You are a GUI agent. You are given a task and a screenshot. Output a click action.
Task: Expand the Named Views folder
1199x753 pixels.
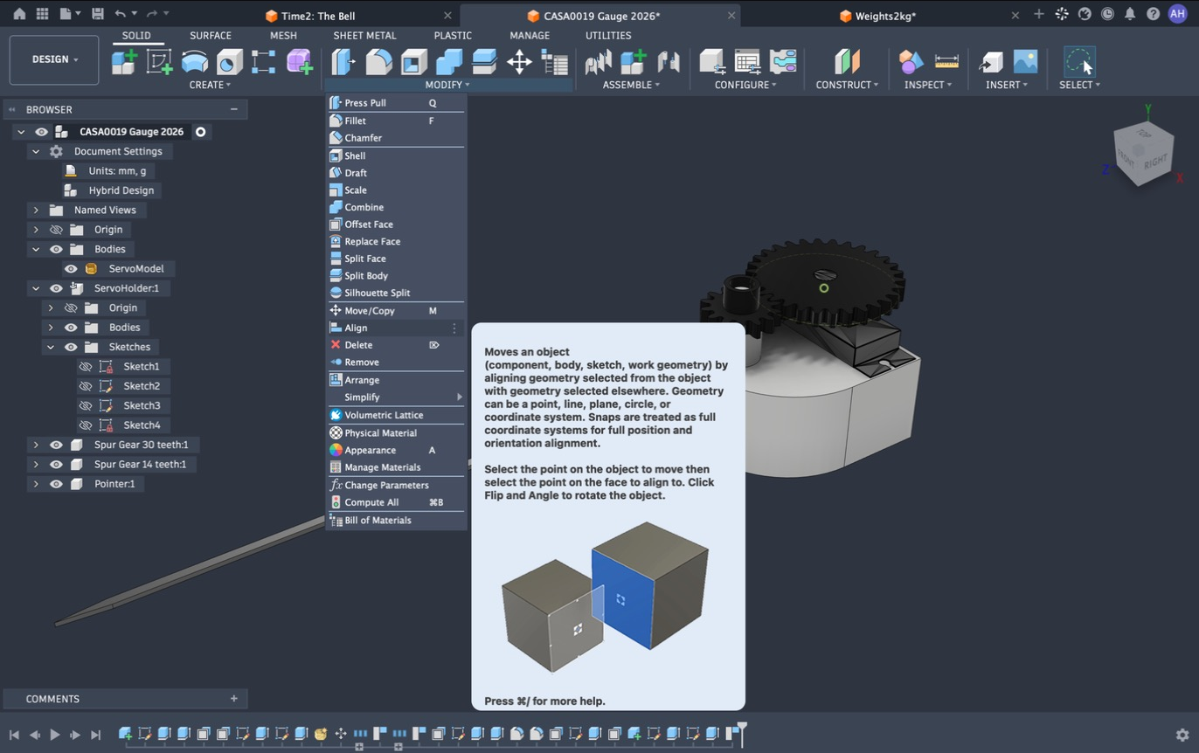tap(36, 211)
